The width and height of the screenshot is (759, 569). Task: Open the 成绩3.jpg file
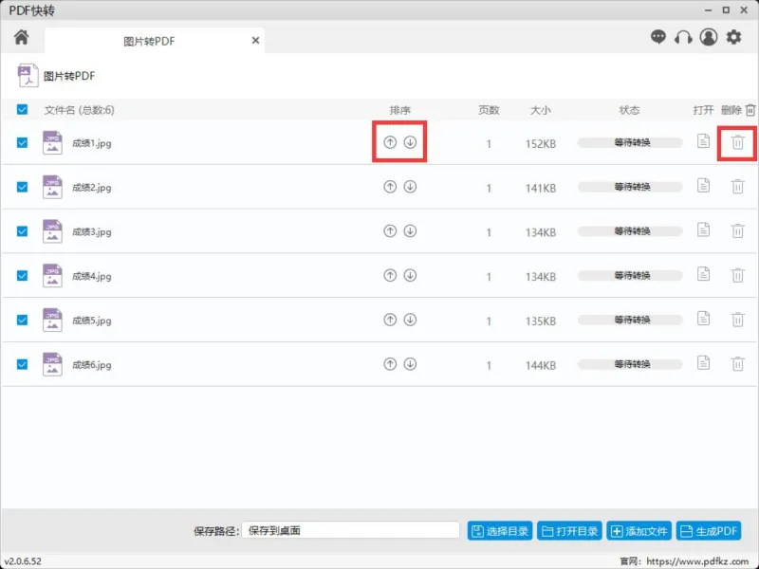[x=703, y=229]
